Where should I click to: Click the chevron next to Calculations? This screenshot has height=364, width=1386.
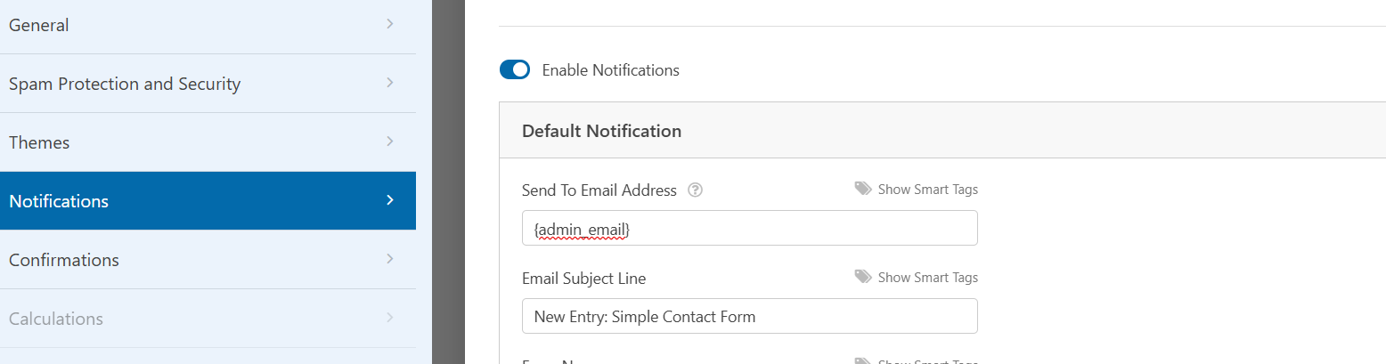[x=390, y=318]
